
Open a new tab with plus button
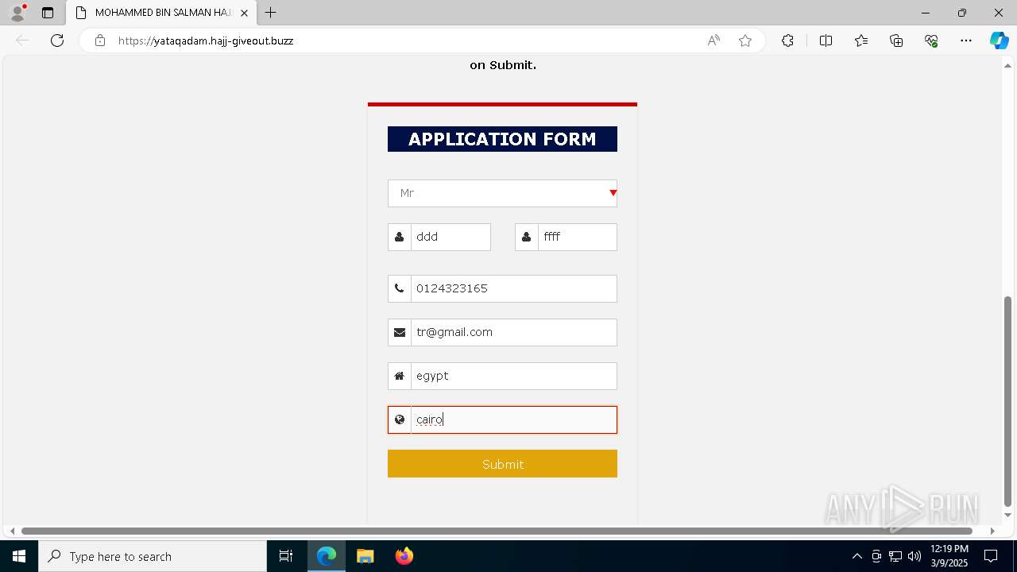[271, 13]
